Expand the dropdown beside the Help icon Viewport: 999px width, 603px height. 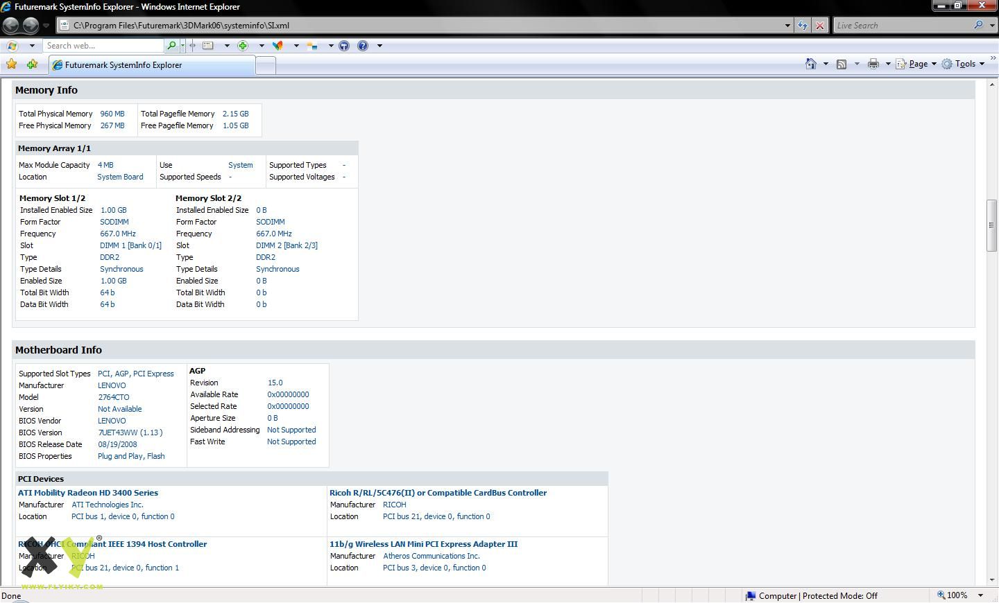[x=379, y=46]
